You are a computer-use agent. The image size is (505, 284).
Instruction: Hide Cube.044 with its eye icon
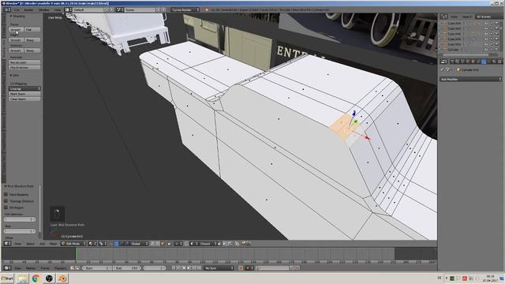(x=486, y=23)
